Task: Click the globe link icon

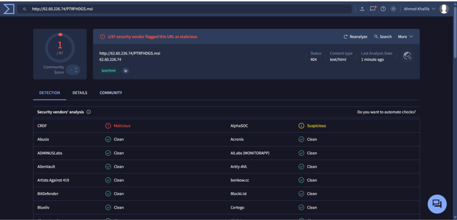Action: point(407,56)
